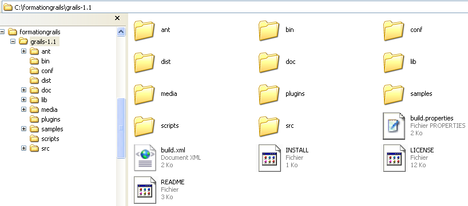Select ant in the folder tree
The width and height of the screenshot is (468, 206).
click(46, 51)
